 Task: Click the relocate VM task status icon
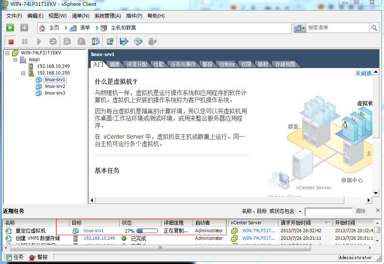9,231
